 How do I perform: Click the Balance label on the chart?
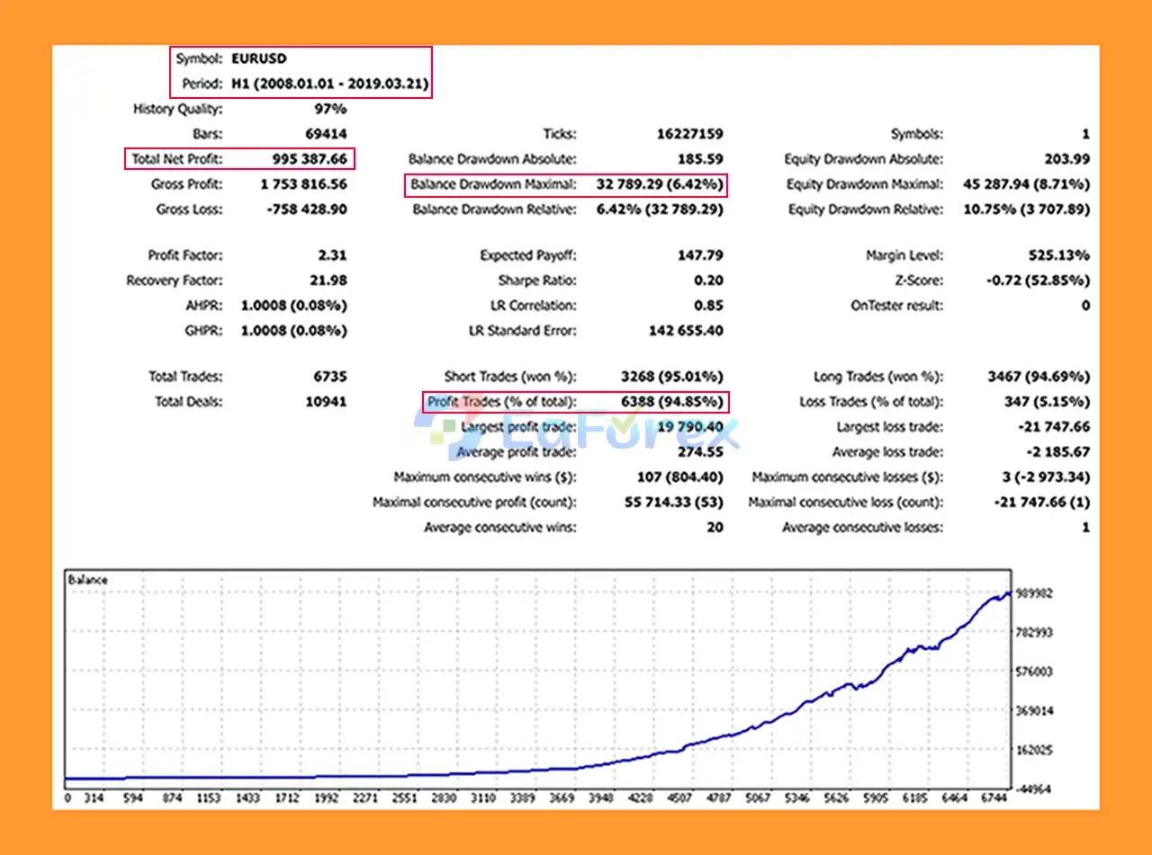point(87,580)
